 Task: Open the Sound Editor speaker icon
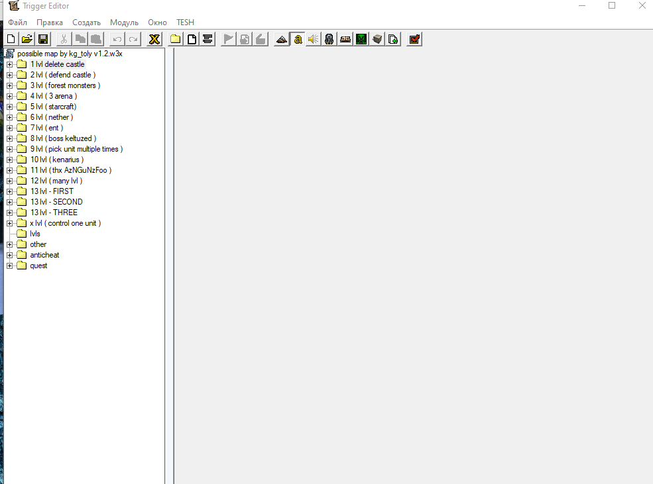click(313, 39)
